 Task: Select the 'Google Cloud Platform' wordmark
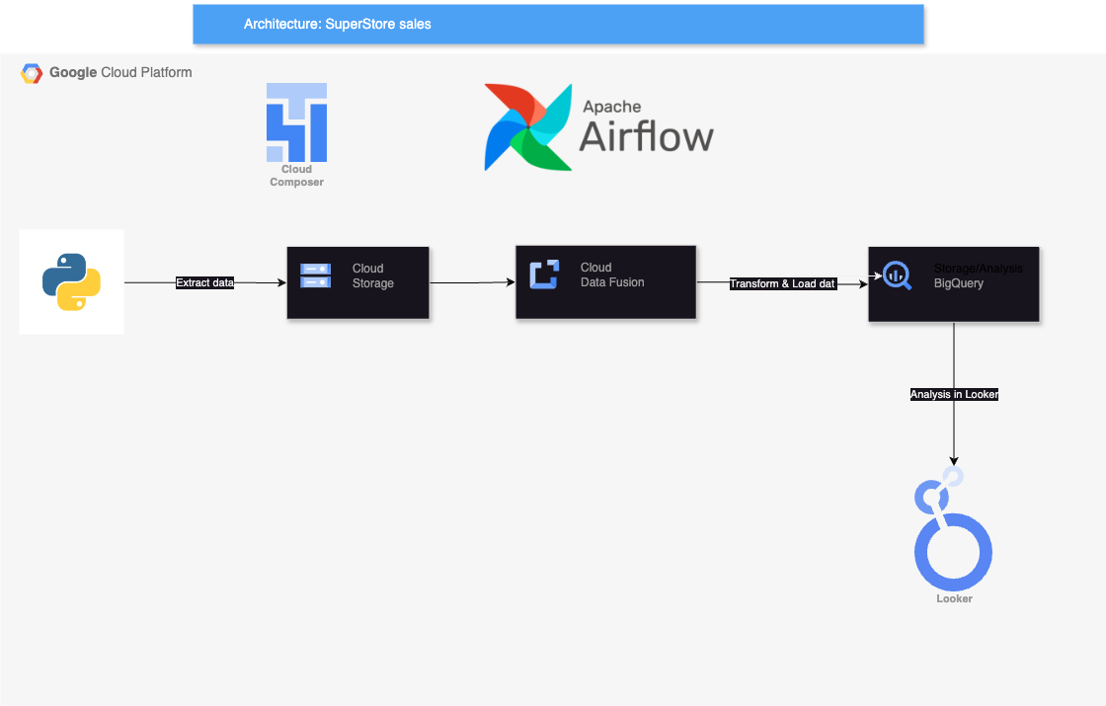coord(118,72)
